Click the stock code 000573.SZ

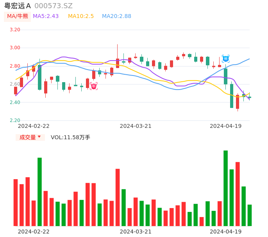(x=54, y=6)
